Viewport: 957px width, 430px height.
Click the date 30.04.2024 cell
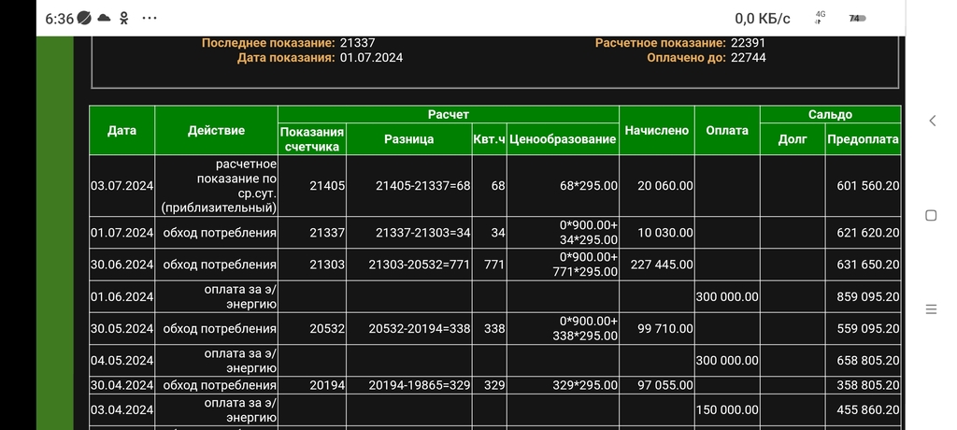(x=122, y=385)
